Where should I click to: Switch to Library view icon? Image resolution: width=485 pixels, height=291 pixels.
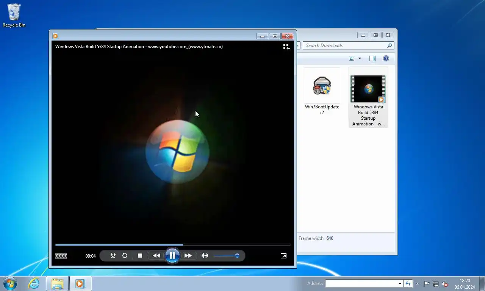pyautogui.click(x=287, y=47)
